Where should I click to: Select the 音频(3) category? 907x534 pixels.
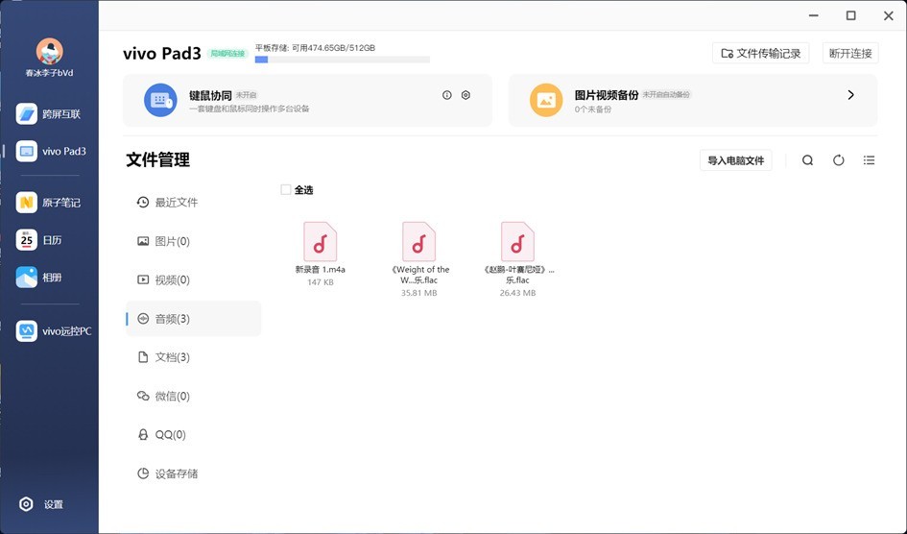pyautogui.click(x=193, y=319)
